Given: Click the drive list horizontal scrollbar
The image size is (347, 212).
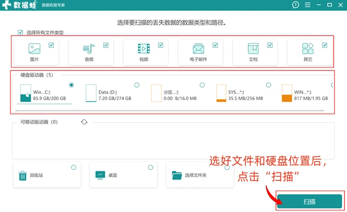Looking at the screenshot, I should coord(170,110).
